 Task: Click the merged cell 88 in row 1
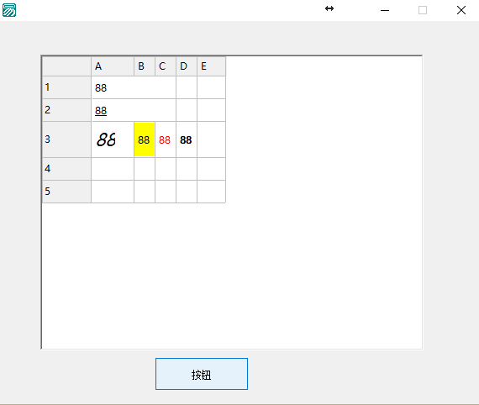pyautogui.click(x=134, y=87)
